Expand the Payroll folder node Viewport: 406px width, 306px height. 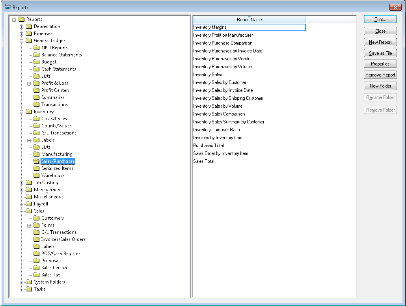22,204
